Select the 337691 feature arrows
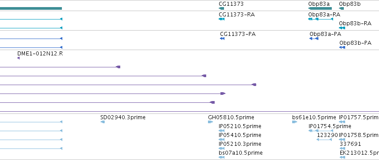The image size is (379, 160). click(342, 148)
